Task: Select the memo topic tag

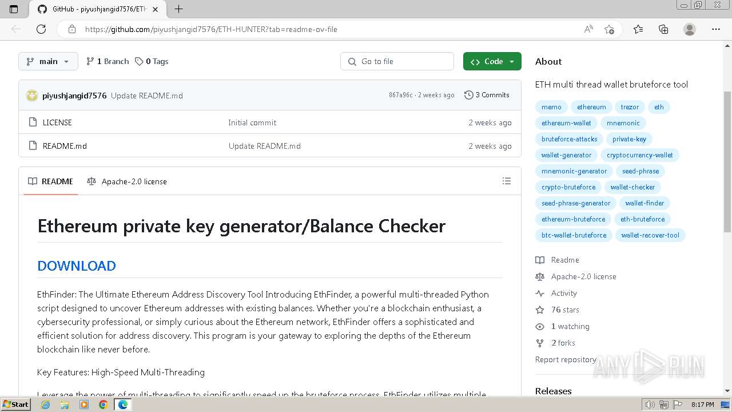Action: pos(551,107)
